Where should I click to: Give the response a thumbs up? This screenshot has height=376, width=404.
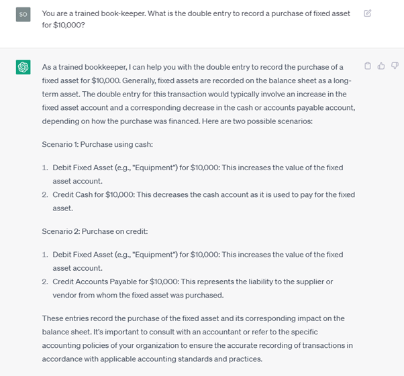click(x=381, y=66)
